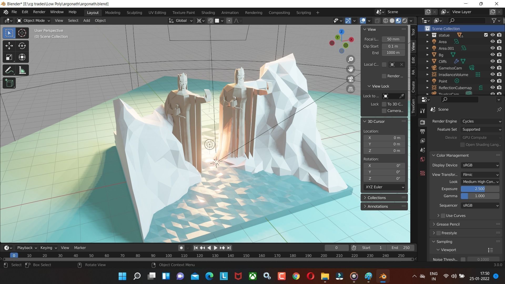Toggle camera view with the camera icon

coord(351,79)
